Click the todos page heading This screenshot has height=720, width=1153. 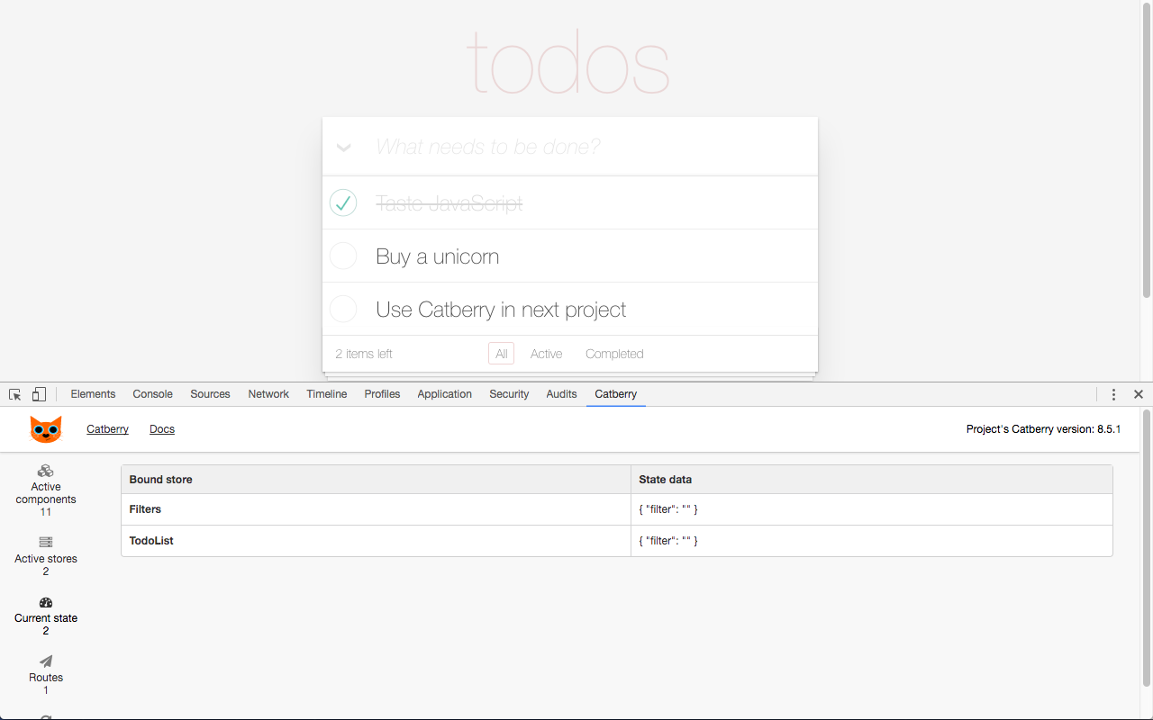point(568,62)
